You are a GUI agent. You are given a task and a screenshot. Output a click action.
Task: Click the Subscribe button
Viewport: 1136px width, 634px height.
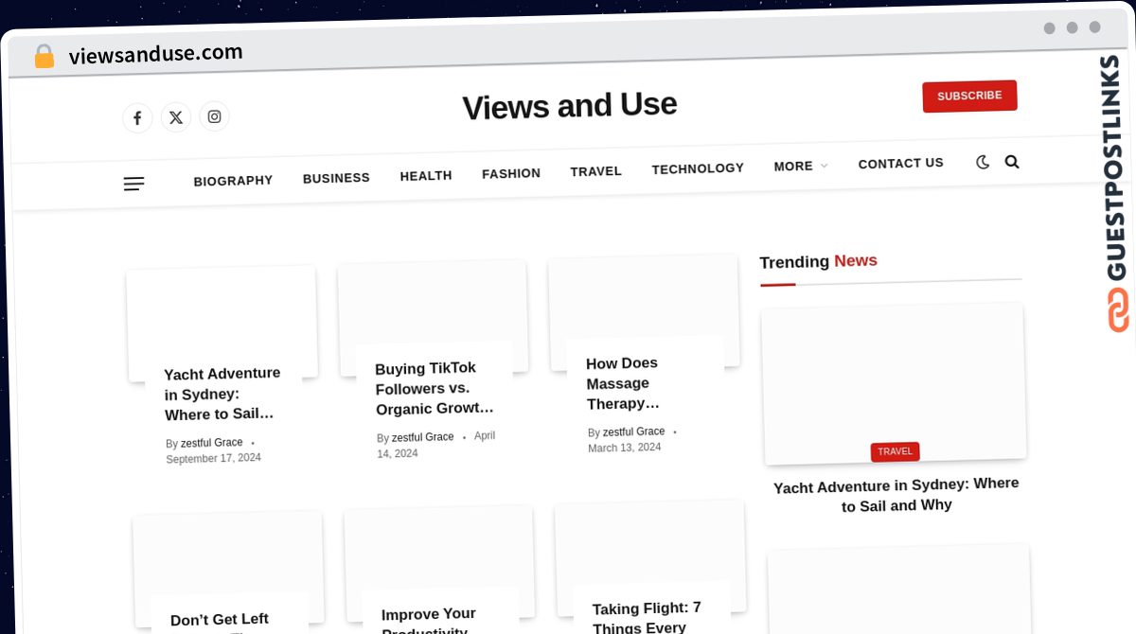pyautogui.click(x=969, y=96)
